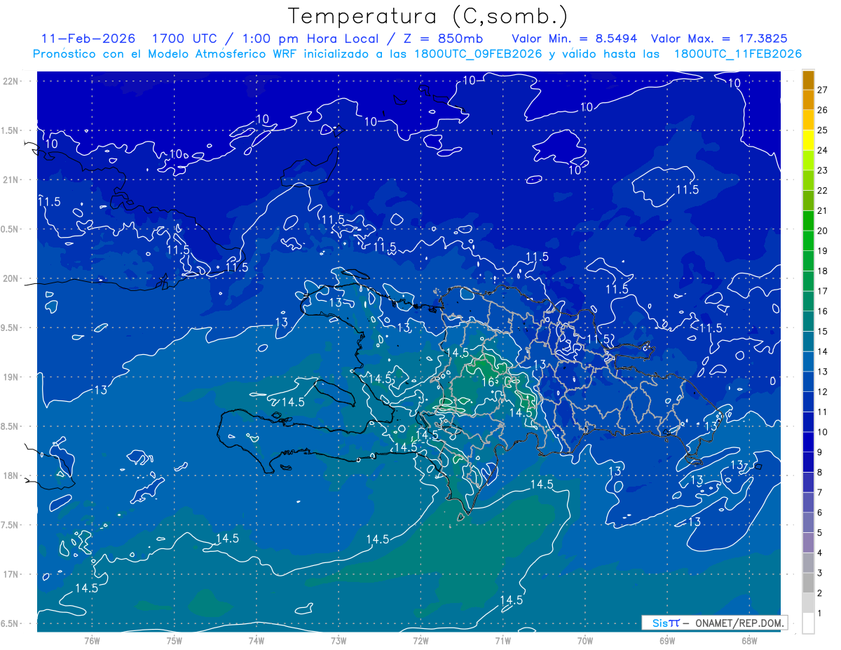Image resolution: width=841 pixels, height=650 pixels.
Task: Click the "19N" latitude axis label
Action: click(11, 377)
